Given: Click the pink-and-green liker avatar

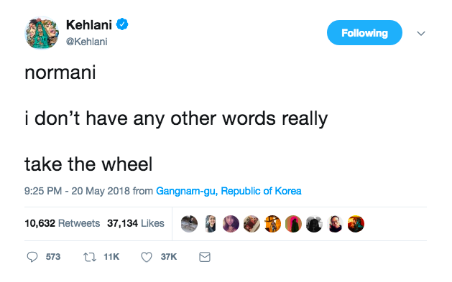Looking at the screenshot, I should click(293, 224).
